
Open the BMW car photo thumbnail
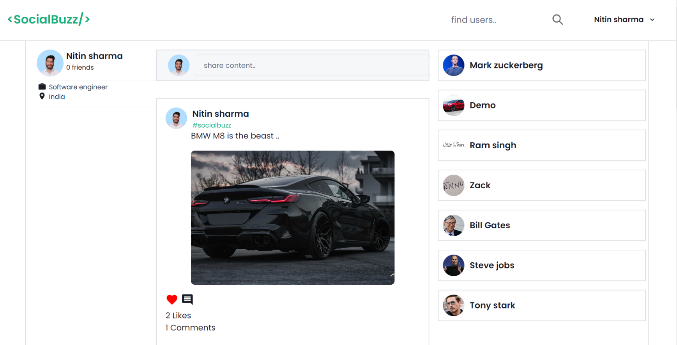[x=292, y=217]
